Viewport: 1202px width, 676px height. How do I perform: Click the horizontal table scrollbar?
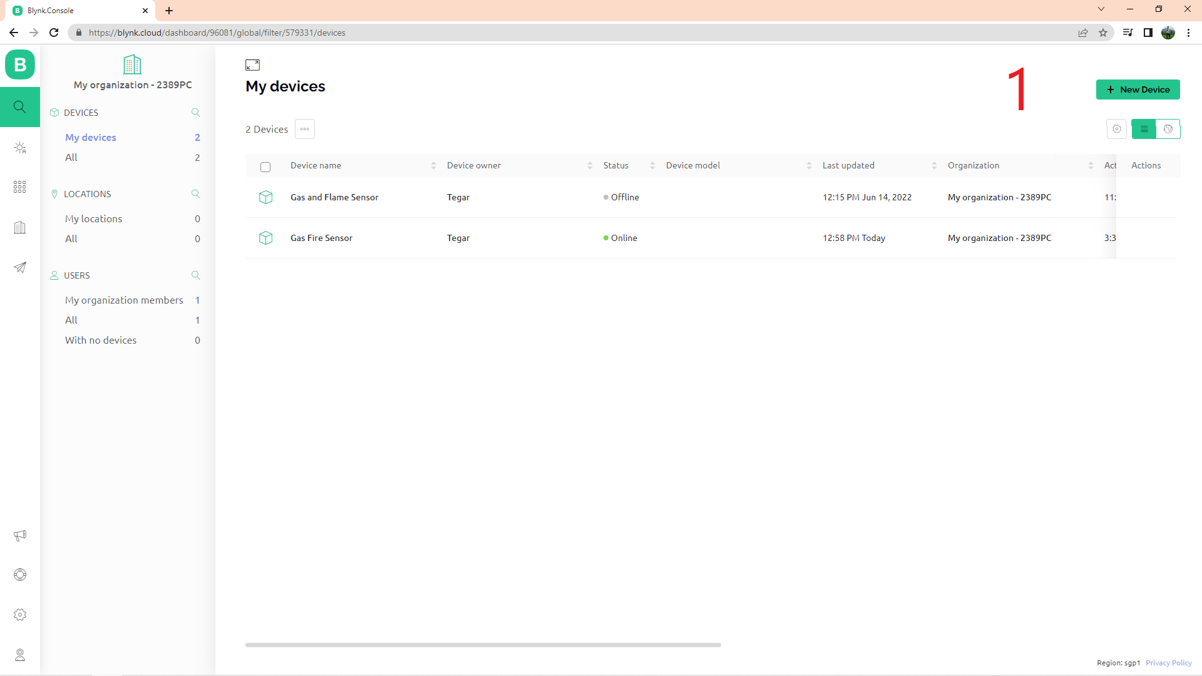(483, 645)
